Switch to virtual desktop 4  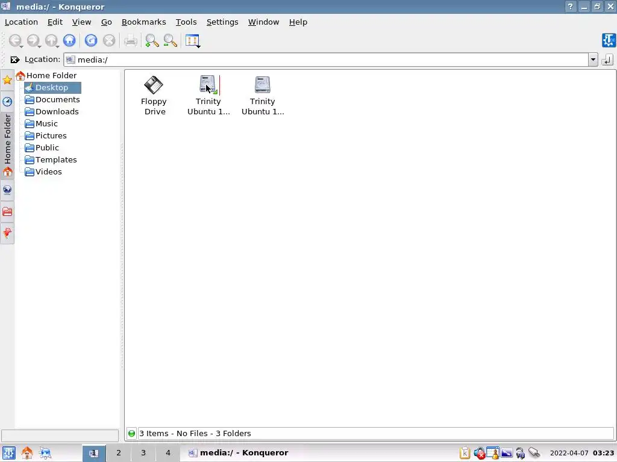click(168, 453)
